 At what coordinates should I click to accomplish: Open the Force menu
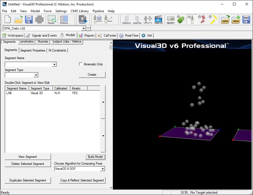(x=48, y=11)
